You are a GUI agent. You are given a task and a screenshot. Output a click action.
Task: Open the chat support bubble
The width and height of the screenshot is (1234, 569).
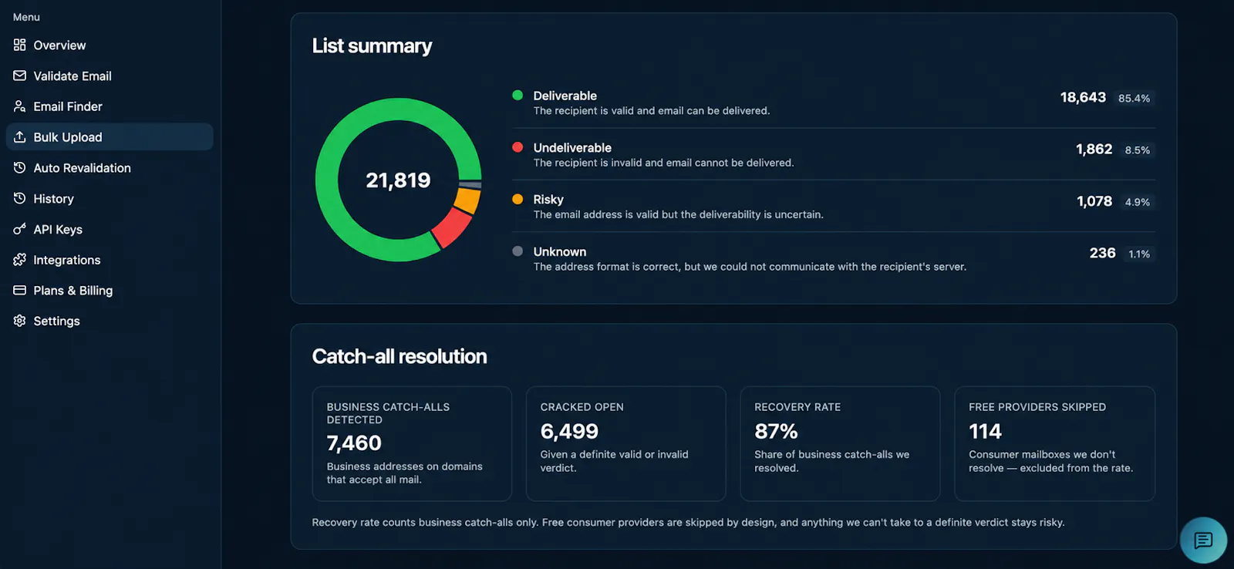[x=1203, y=540]
